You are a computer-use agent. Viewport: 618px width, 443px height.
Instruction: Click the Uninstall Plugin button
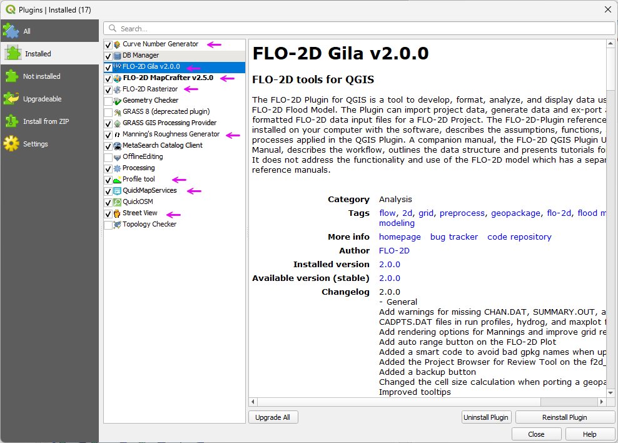pyautogui.click(x=486, y=417)
